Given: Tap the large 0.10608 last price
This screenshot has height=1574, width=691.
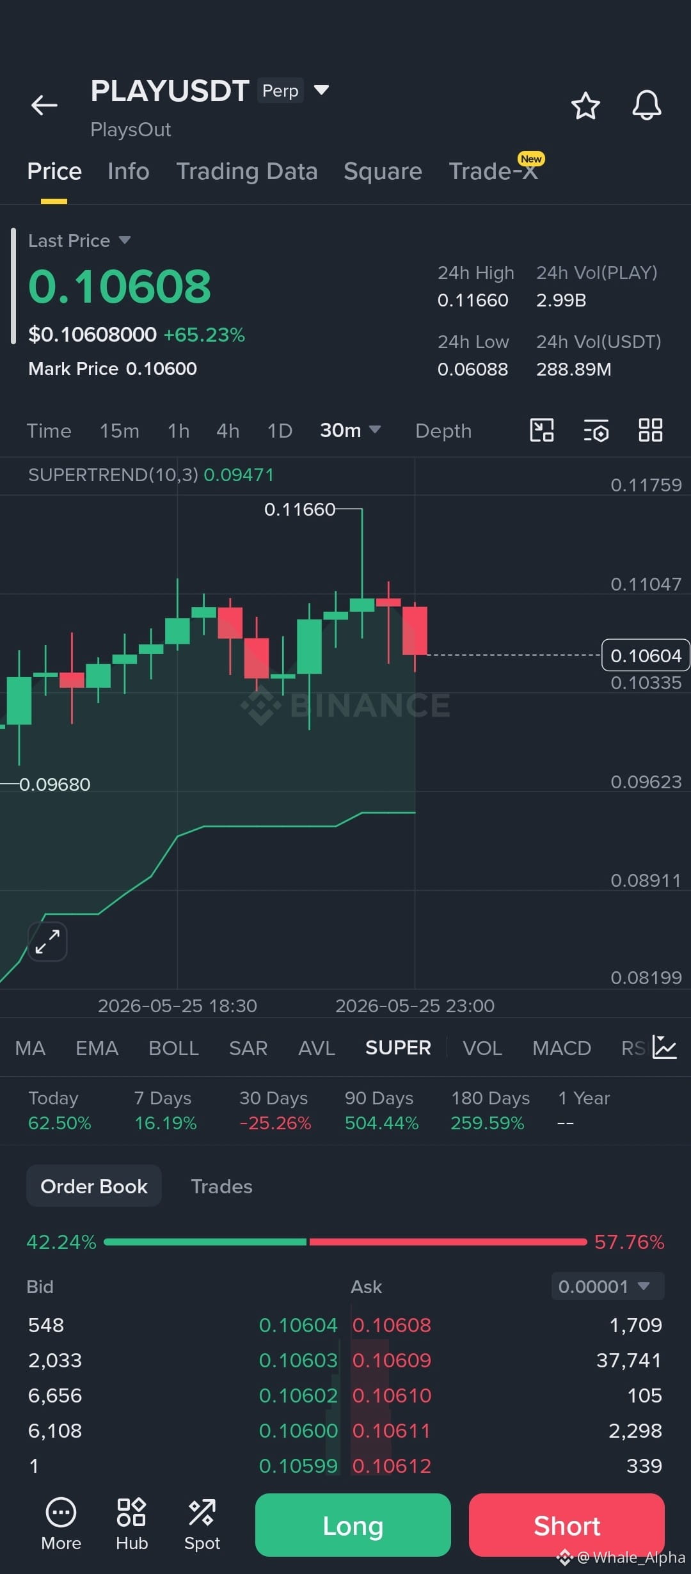Looking at the screenshot, I should point(120,286).
